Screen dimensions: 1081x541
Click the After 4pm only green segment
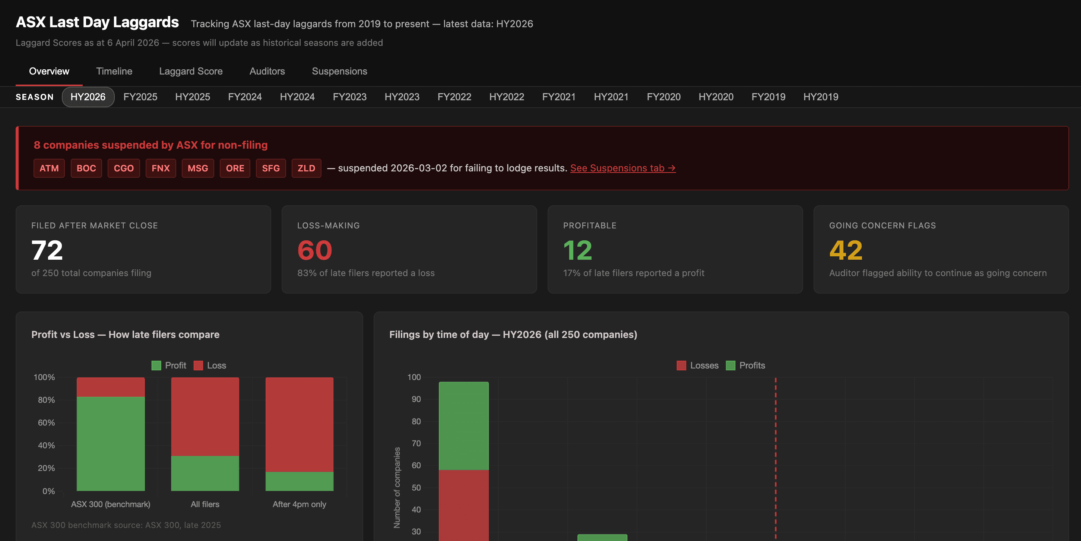(x=299, y=481)
